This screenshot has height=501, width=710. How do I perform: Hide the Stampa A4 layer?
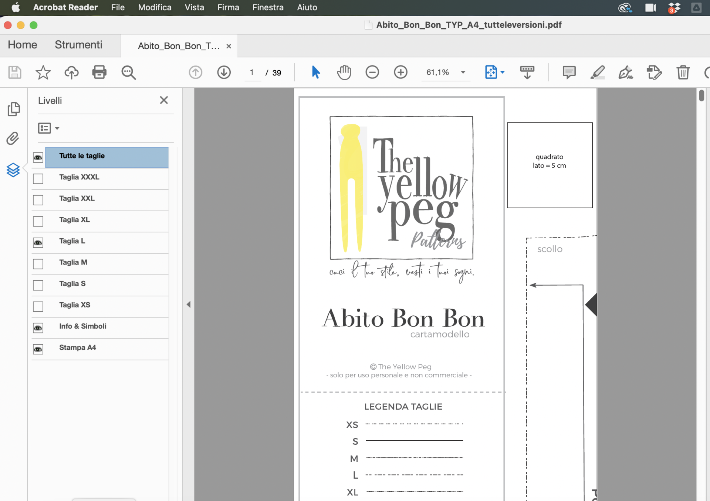[x=38, y=349]
